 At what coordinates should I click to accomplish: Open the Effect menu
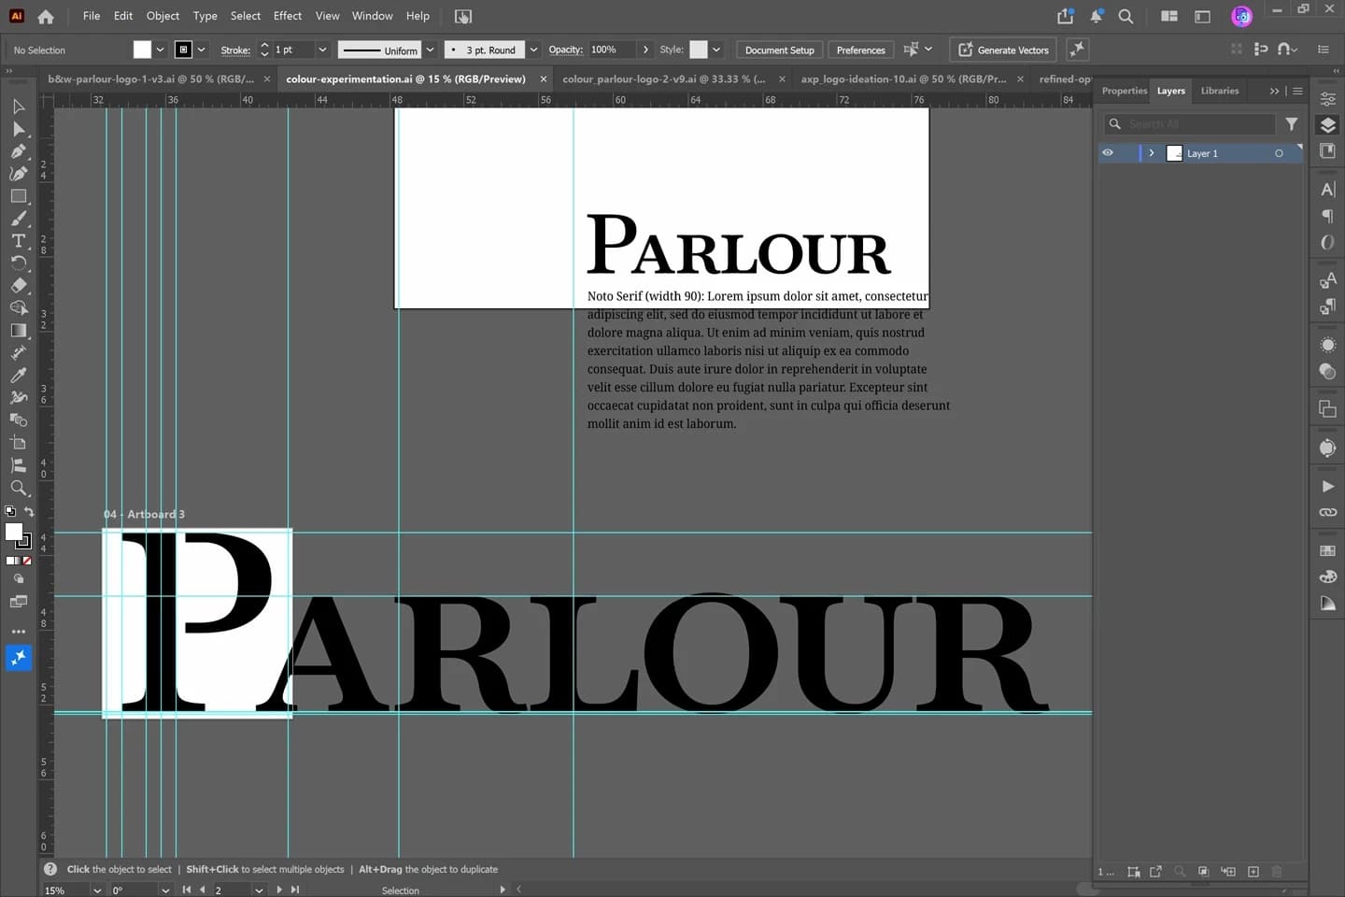pyautogui.click(x=288, y=16)
